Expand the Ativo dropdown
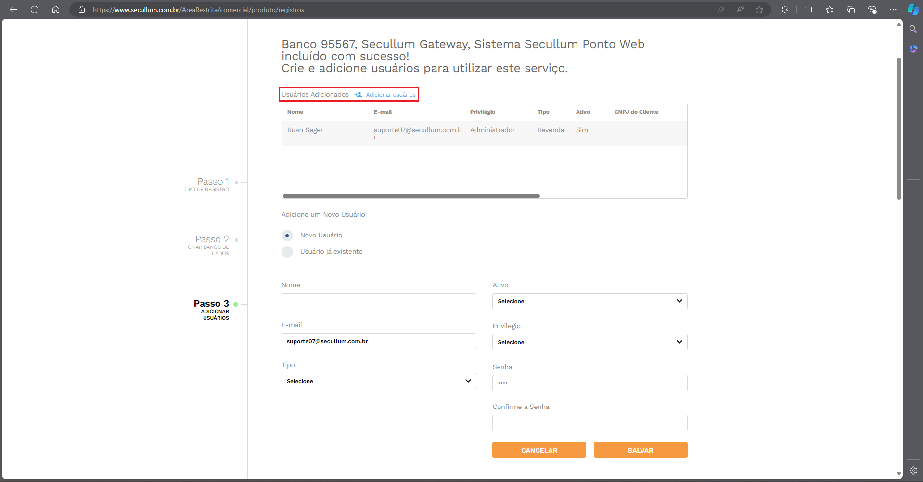 pos(590,301)
